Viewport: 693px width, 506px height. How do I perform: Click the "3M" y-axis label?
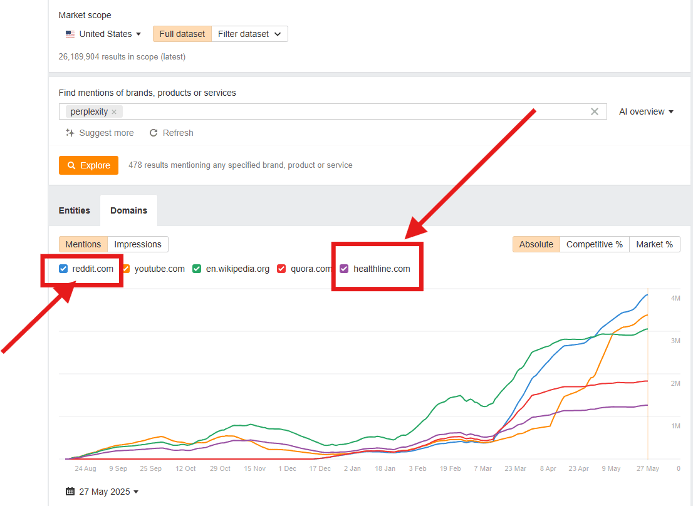(675, 341)
